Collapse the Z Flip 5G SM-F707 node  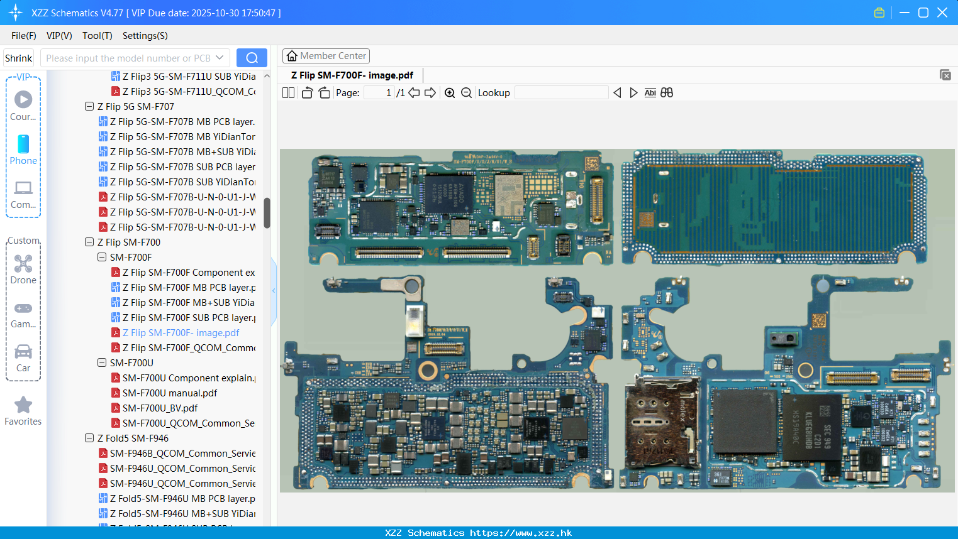click(89, 107)
